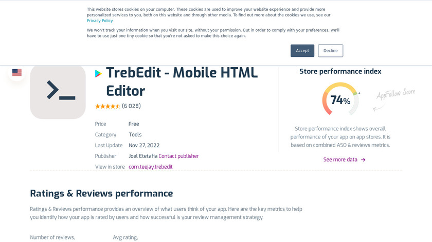432x242 pixels.
Task: Accept the cookie consent
Action: click(302, 51)
